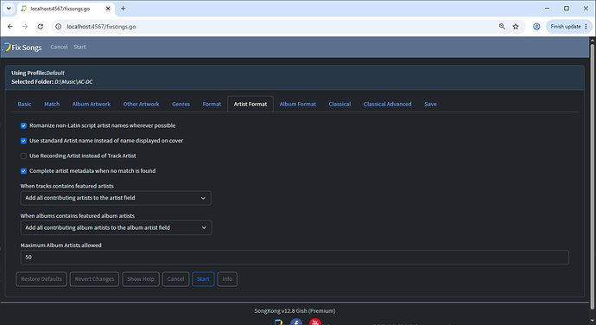Open the Facebook icon in footer

(x=296, y=322)
